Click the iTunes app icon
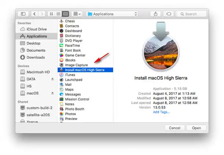 (61, 75)
